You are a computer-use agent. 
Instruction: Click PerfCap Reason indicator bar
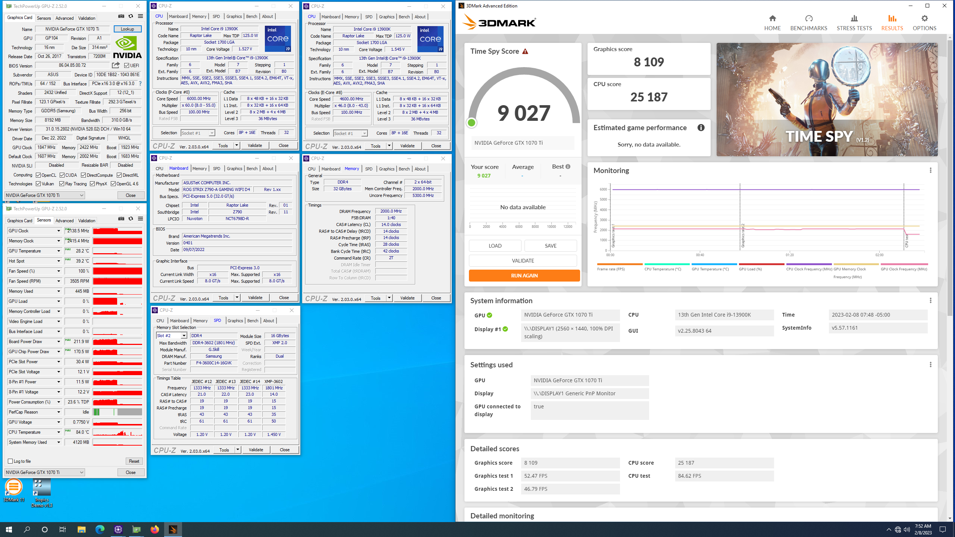[x=118, y=412]
